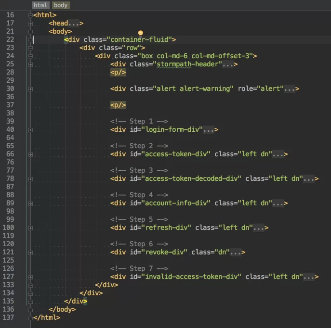Expand the account-info-div fold
331x328 pixels.
(x=30, y=204)
